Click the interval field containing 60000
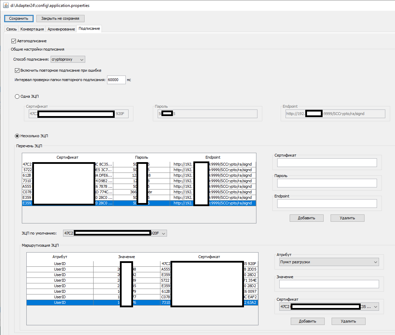The width and height of the screenshot is (395, 335). coord(116,80)
